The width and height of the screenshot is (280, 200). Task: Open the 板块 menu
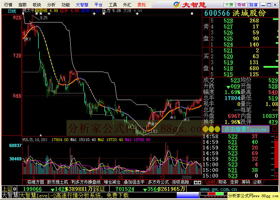(37, 5)
